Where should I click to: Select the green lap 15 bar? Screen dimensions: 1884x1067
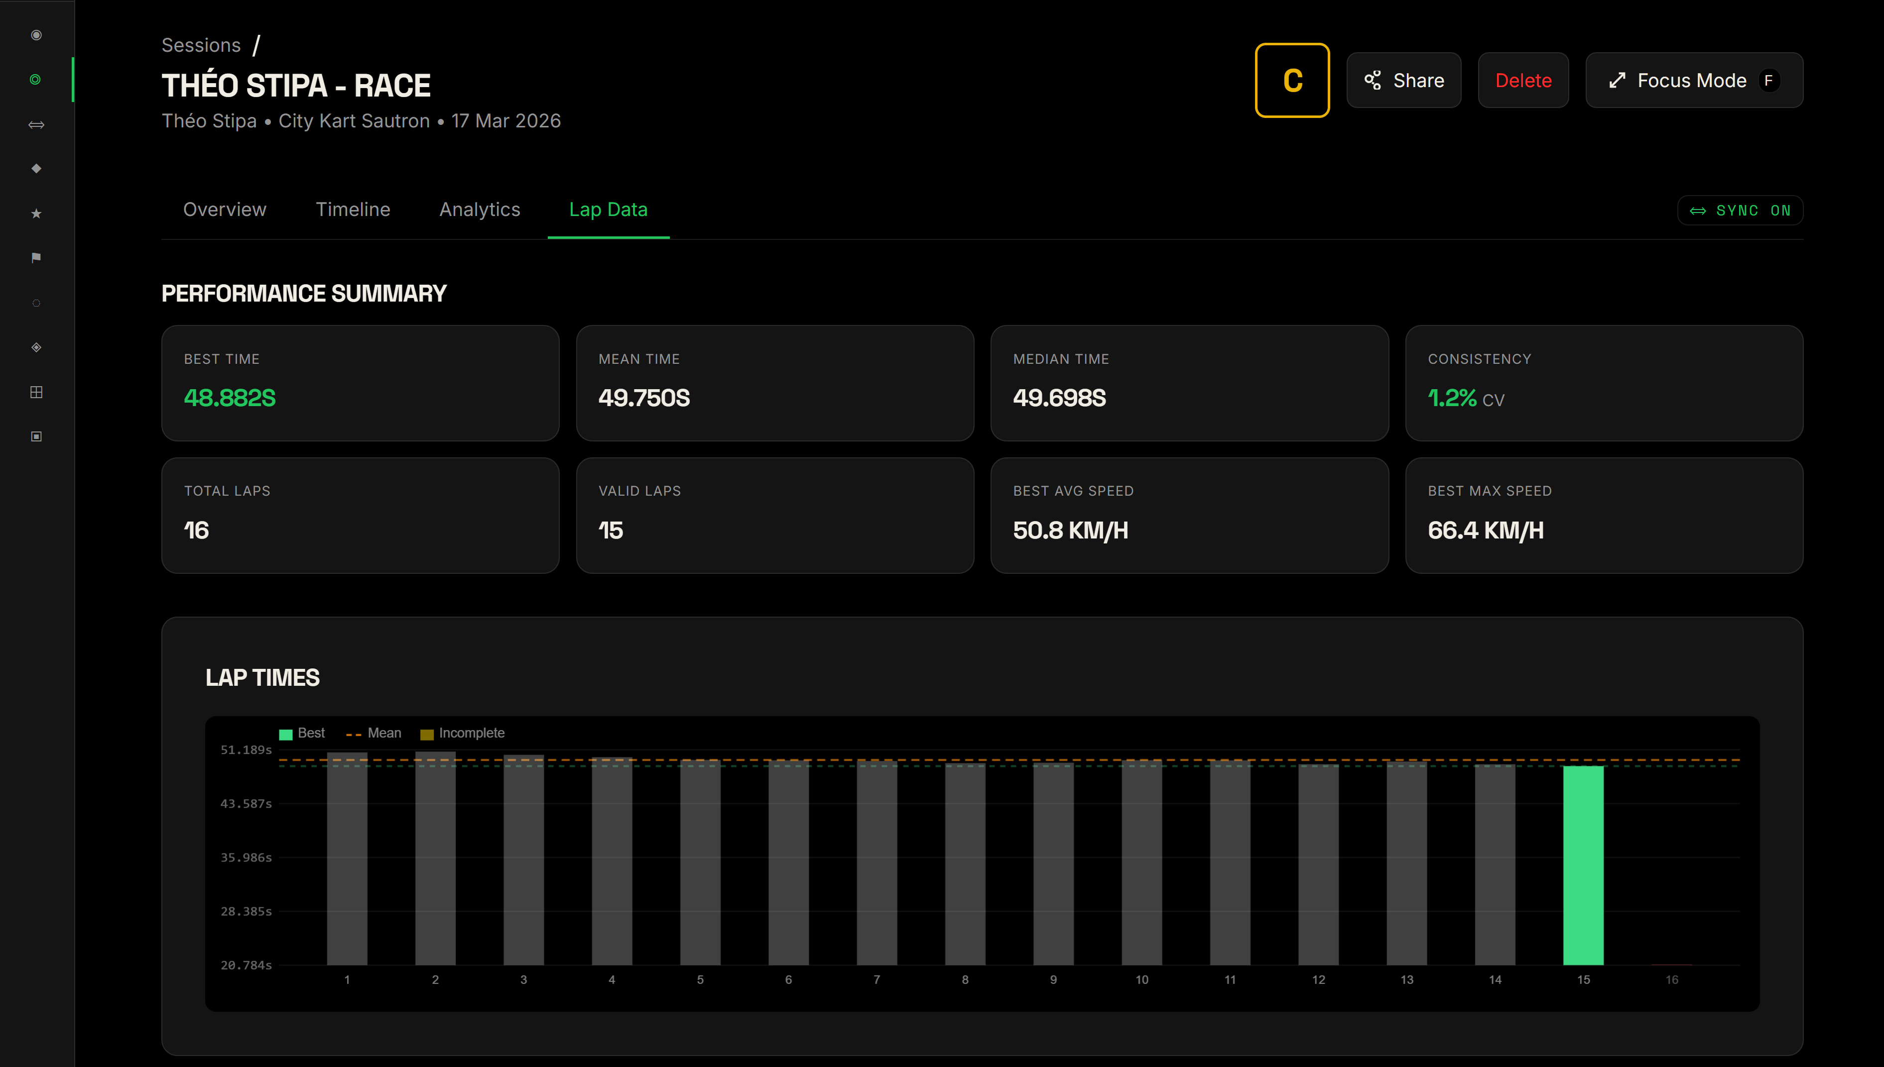click(x=1583, y=865)
